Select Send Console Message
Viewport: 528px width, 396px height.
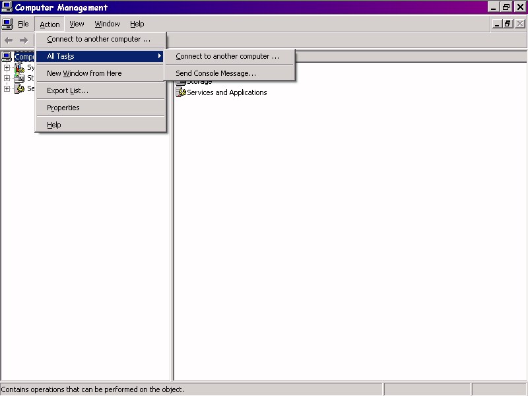tap(230, 73)
